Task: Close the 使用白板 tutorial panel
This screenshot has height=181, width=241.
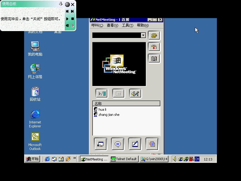Action: [73, 5]
